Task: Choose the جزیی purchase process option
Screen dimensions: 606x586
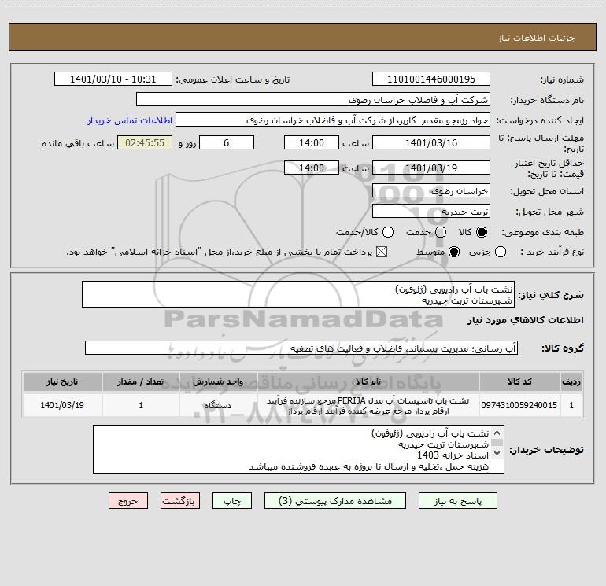Action: click(500, 252)
